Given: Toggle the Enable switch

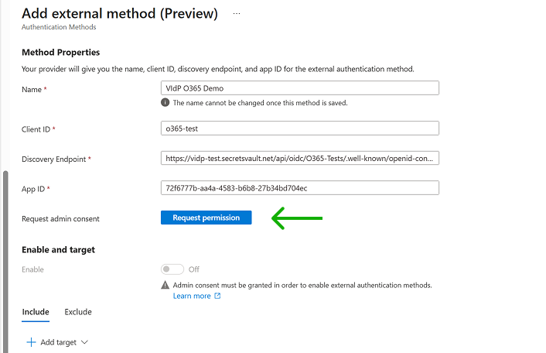Looking at the screenshot, I should click(172, 269).
